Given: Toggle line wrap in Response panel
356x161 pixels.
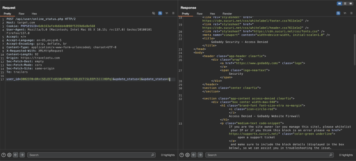Looking at the screenshot, I should [338, 13].
